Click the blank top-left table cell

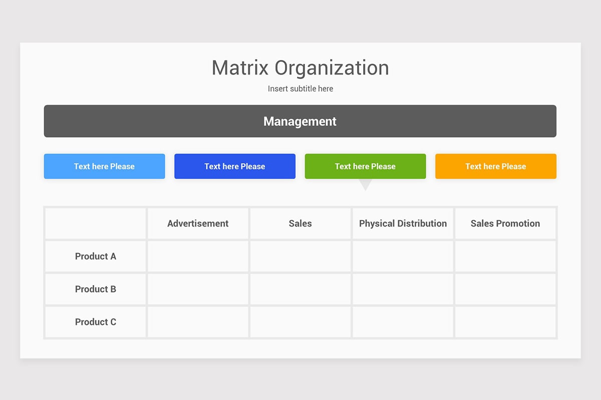pyautogui.click(x=96, y=223)
